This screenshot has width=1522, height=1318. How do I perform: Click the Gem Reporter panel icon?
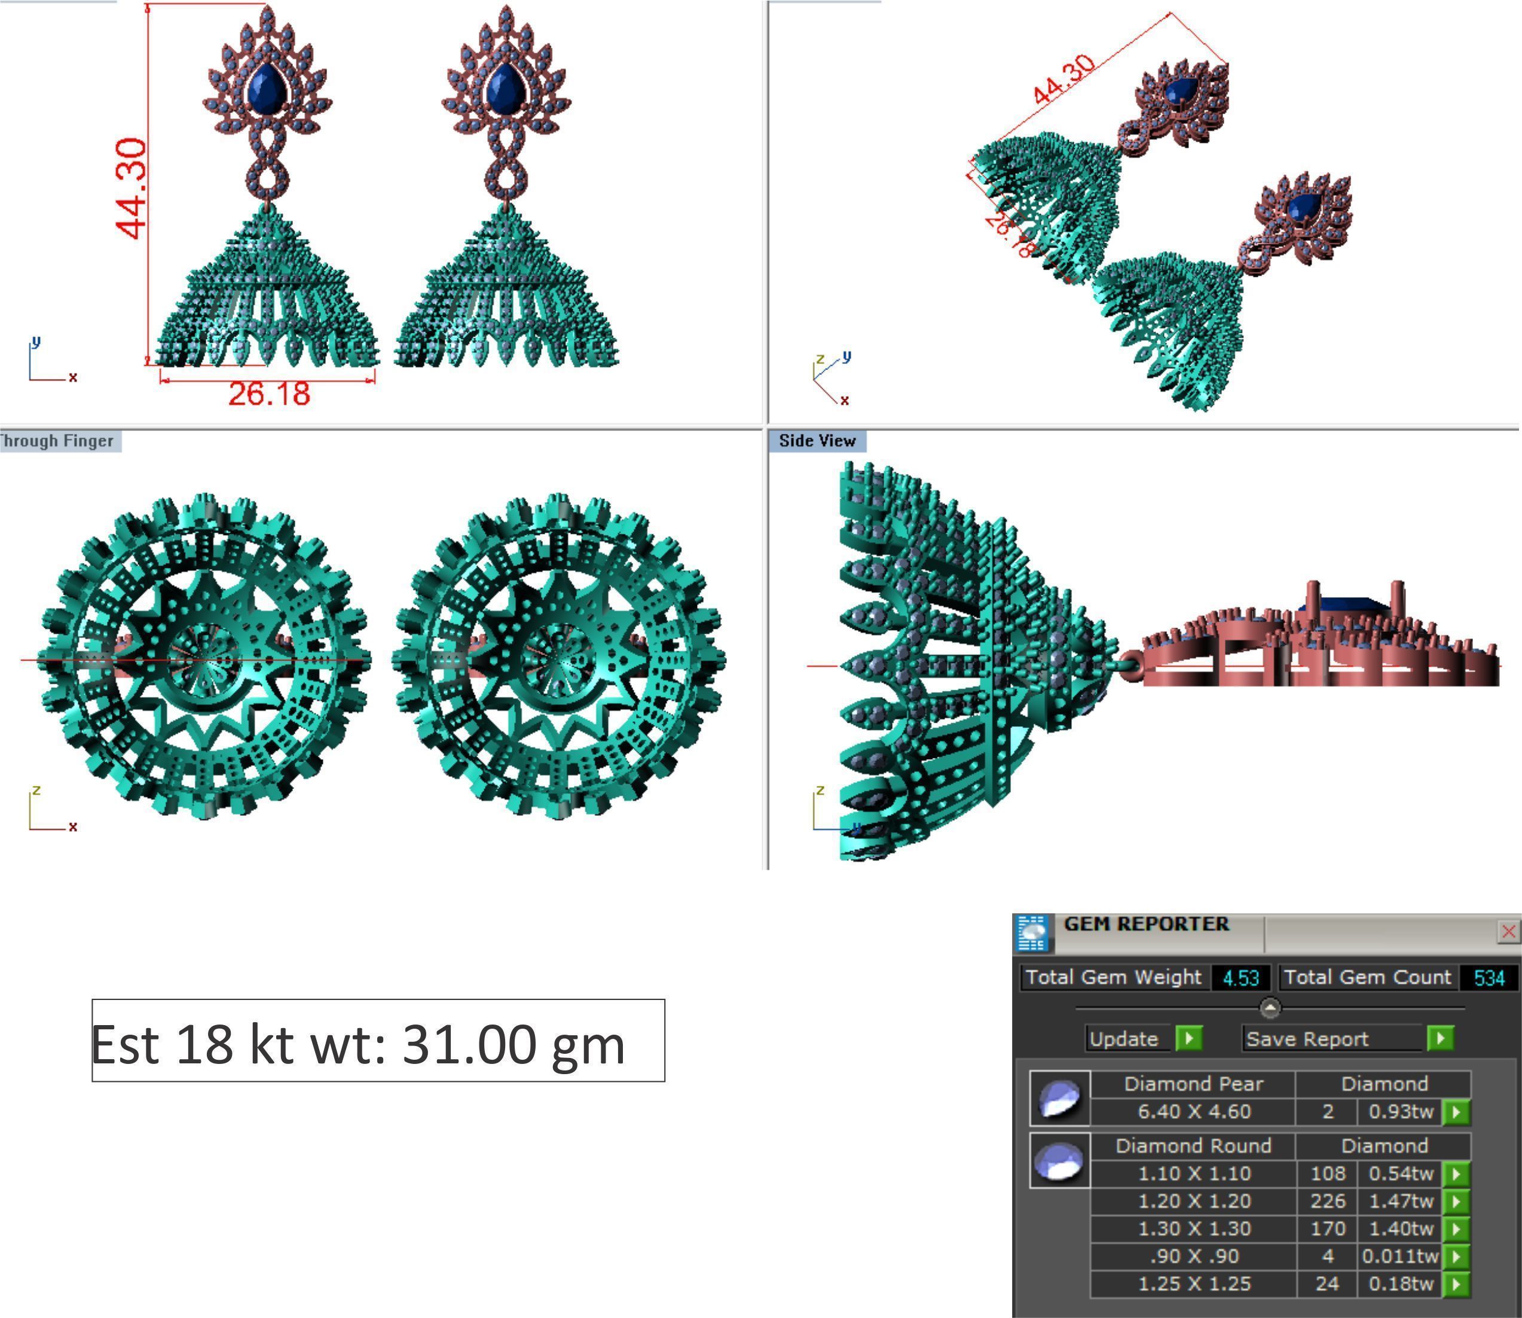1033,933
